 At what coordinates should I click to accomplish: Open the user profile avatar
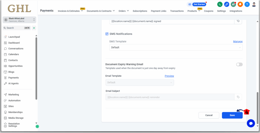point(254,5)
